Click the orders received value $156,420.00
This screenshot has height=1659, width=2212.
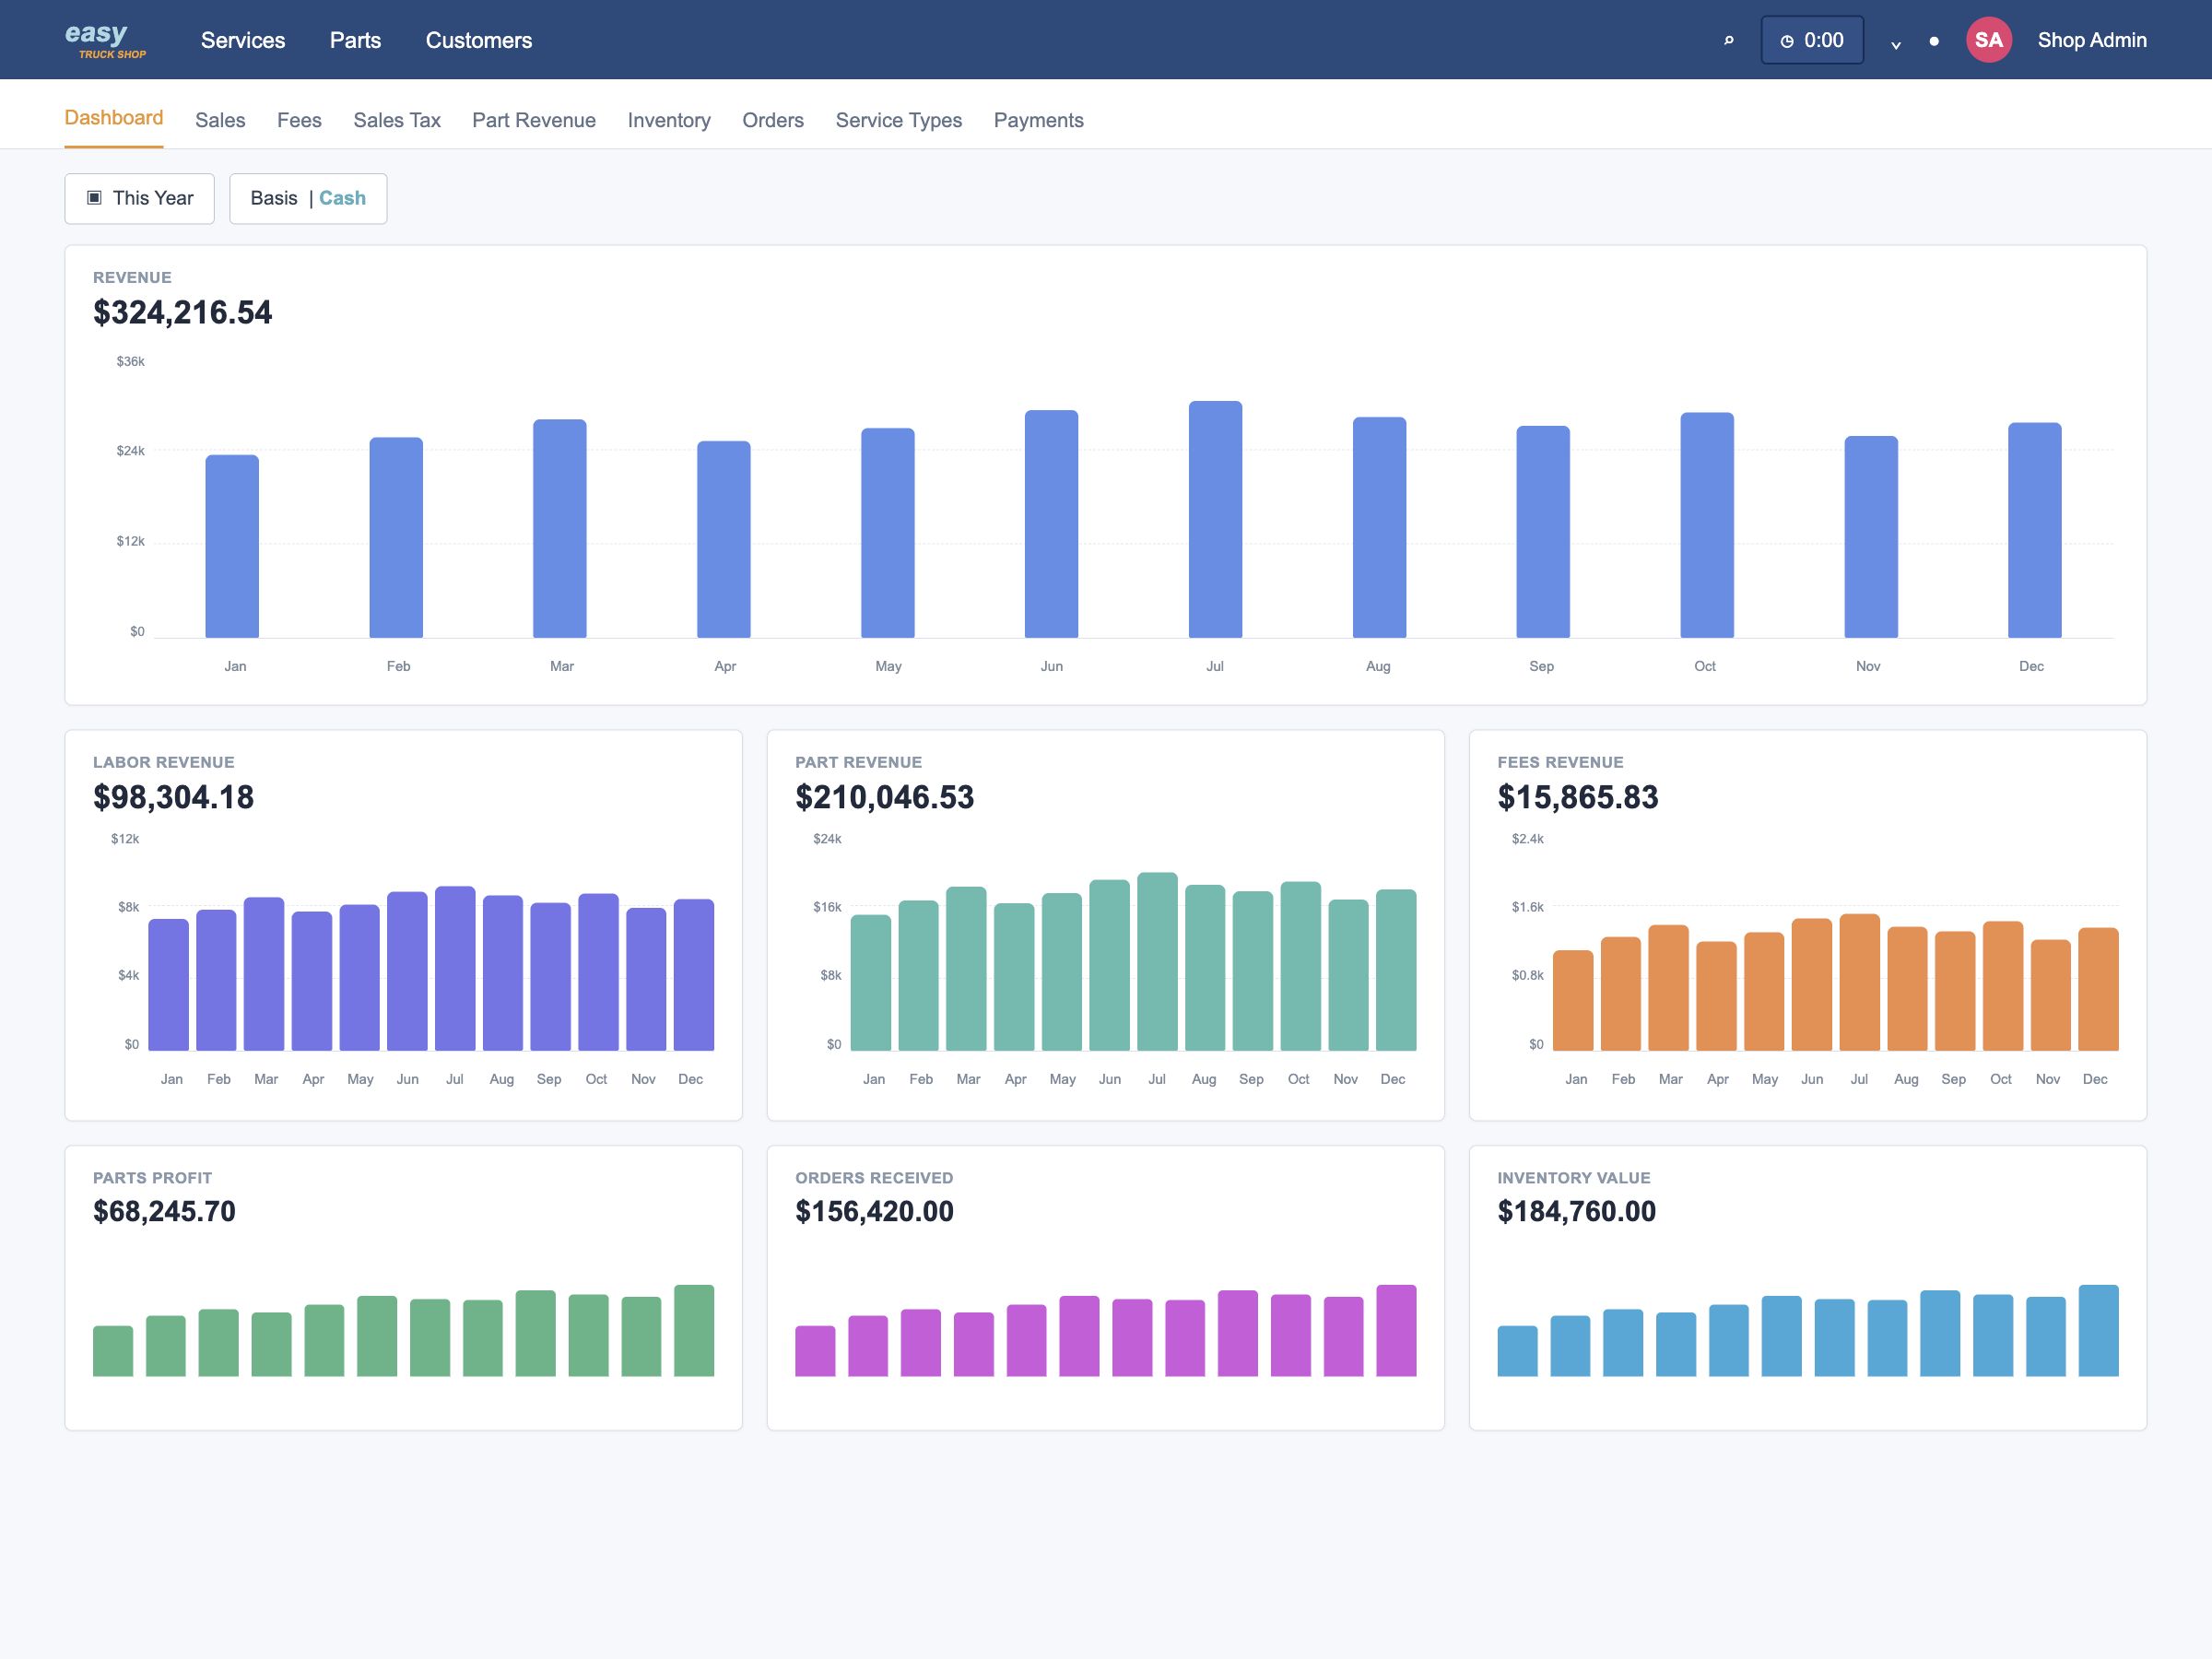point(874,1211)
